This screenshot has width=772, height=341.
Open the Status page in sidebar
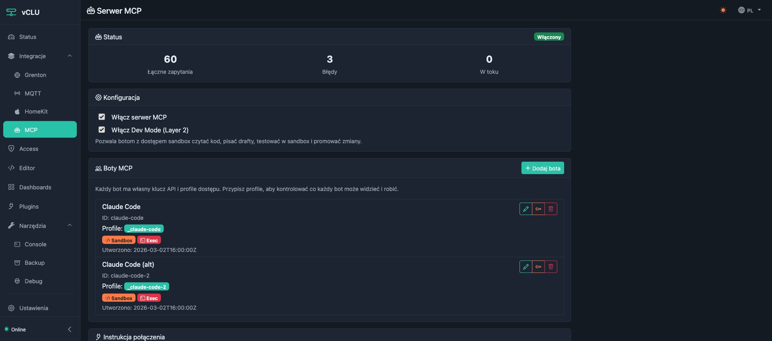(x=40, y=37)
